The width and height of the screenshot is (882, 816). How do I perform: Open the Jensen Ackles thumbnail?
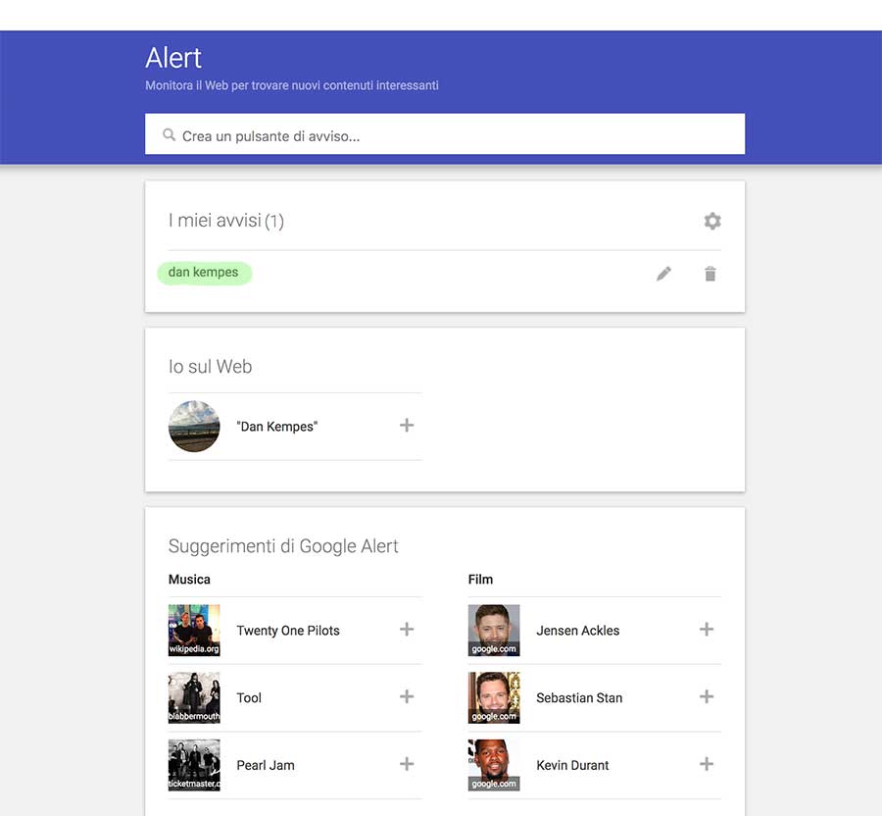[x=494, y=631]
